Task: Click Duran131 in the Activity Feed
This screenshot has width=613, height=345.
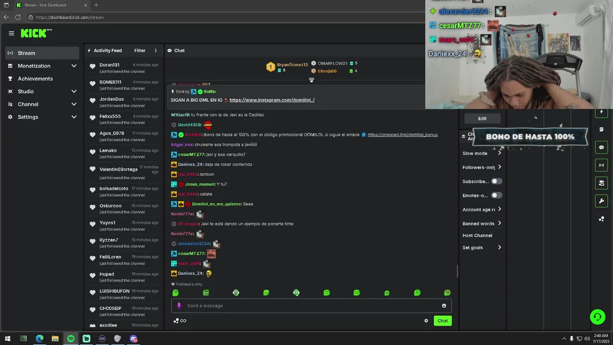Action: click(110, 65)
